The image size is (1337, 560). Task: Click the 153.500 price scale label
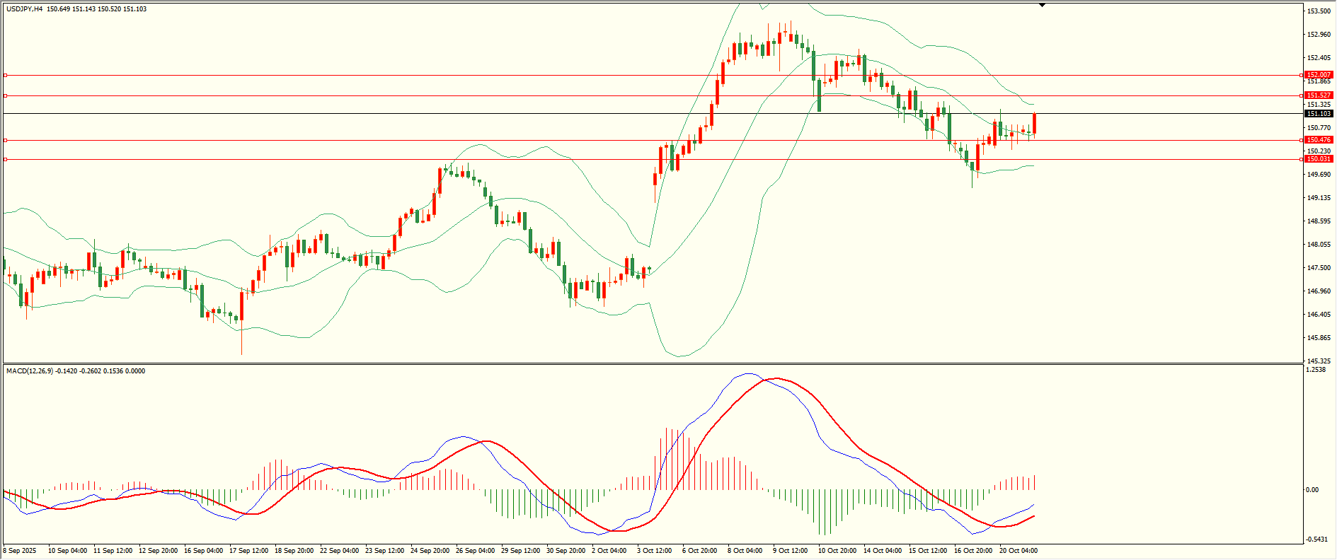point(1319,11)
